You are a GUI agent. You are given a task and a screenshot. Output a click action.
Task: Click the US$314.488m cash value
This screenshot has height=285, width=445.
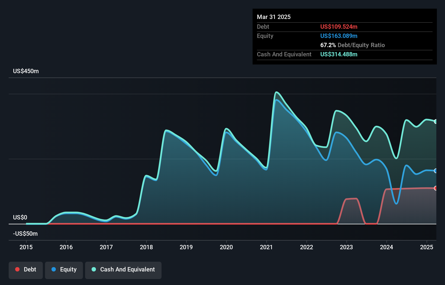pyautogui.click(x=339, y=54)
